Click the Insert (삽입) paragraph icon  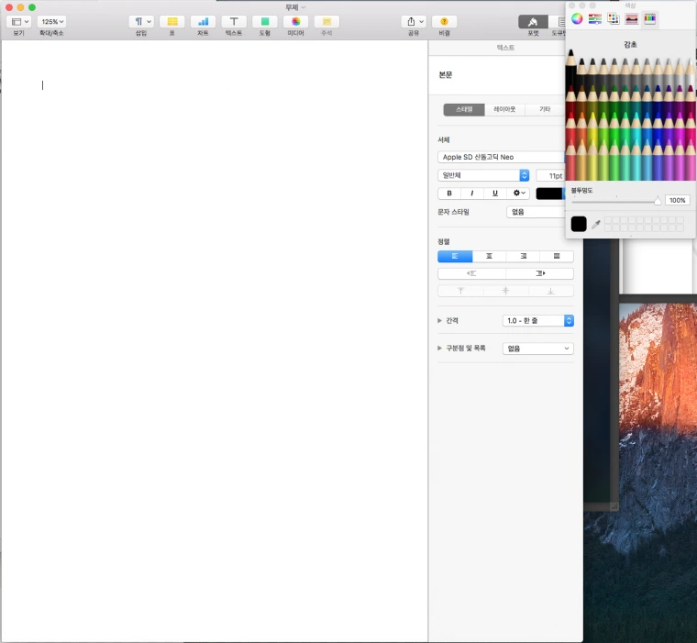141,21
